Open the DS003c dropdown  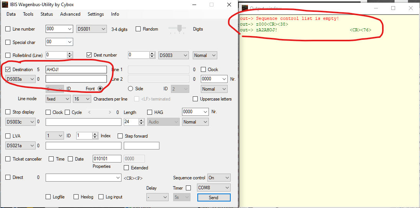point(20,122)
